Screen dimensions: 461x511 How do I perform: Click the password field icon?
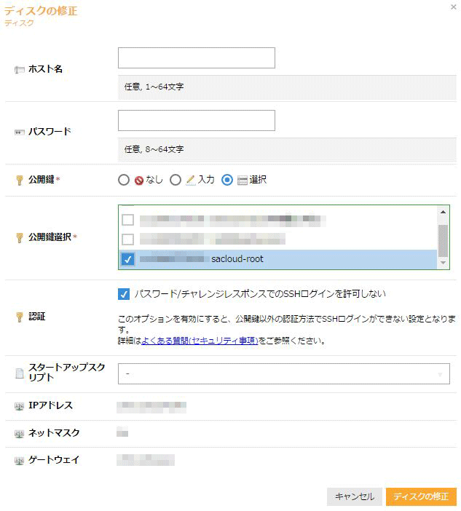tap(19, 132)
